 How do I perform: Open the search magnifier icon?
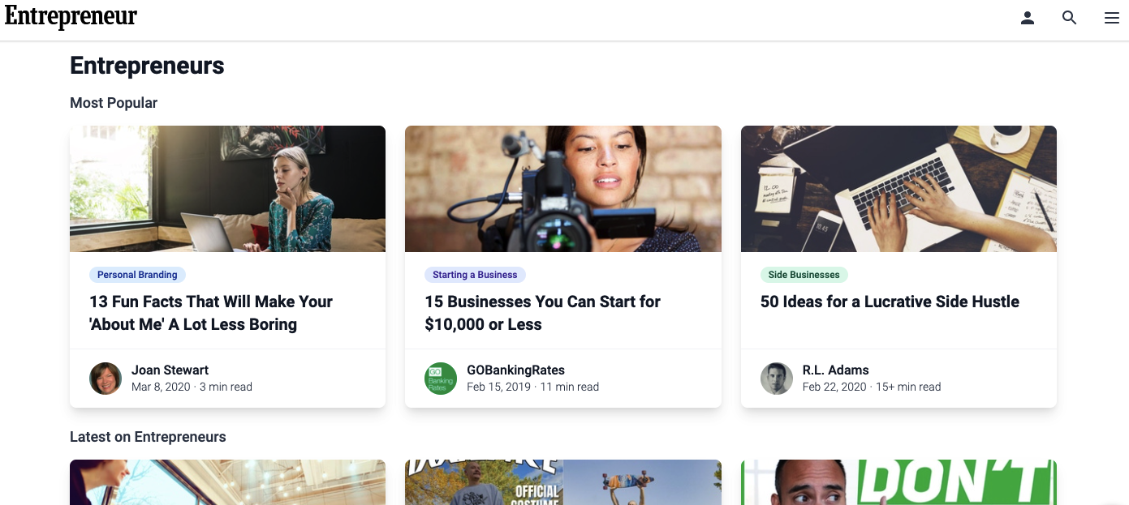1070,18
